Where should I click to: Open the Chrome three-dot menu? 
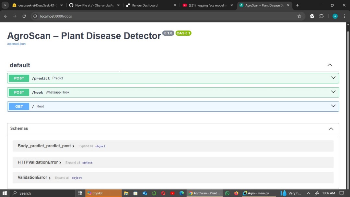point(344,16)
